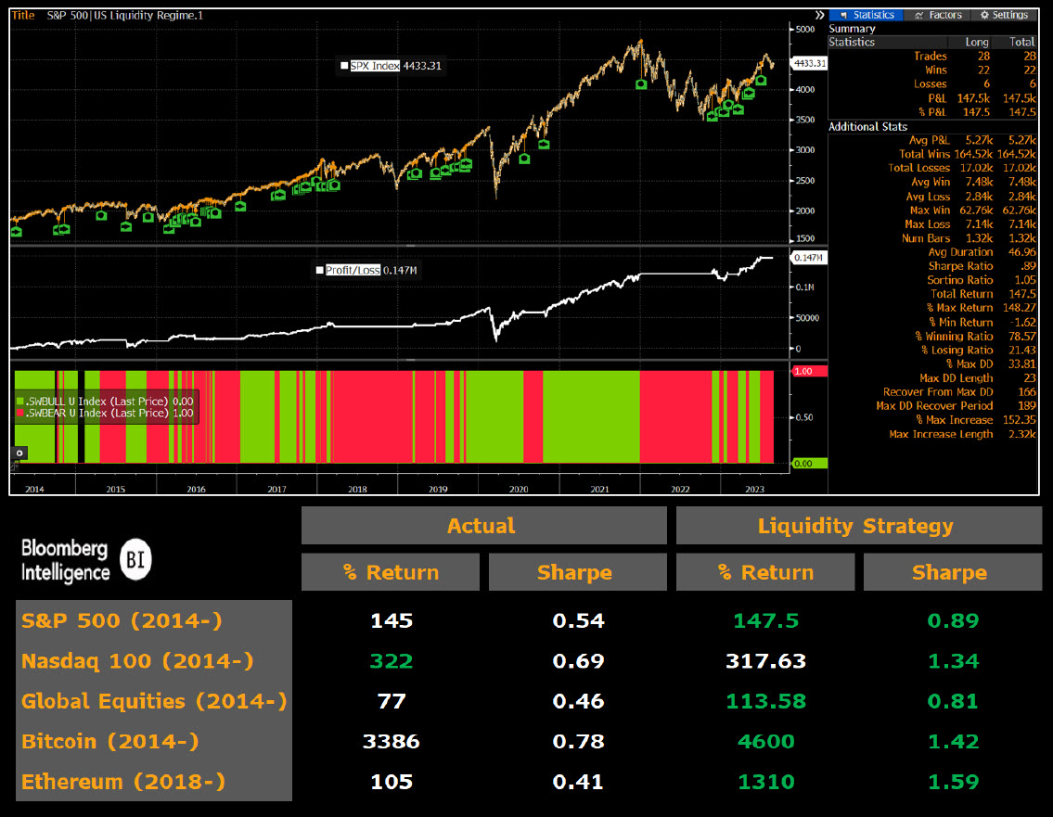1053x817 pixels.
Task: Click the red 1.00 axis tag
Action: (809, 371)
